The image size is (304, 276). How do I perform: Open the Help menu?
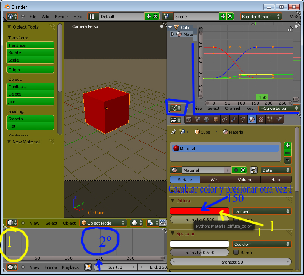(77, 17)
